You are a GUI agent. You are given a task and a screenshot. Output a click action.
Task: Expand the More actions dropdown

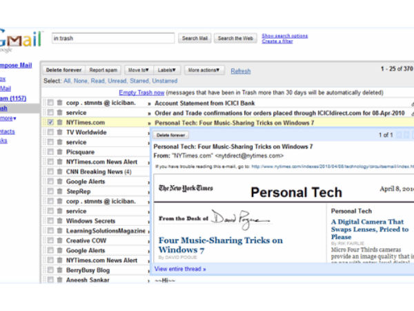pyautogui.click(x=204, y=70)
